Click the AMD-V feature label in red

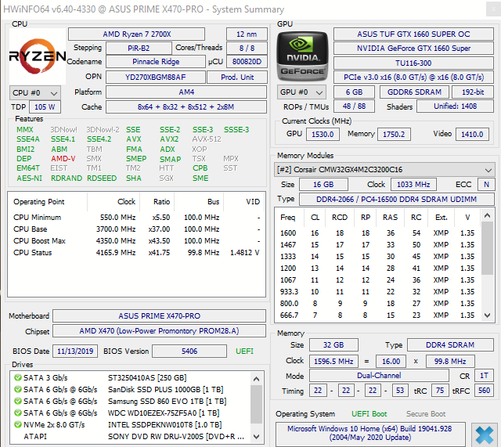[x=63, y=158]
